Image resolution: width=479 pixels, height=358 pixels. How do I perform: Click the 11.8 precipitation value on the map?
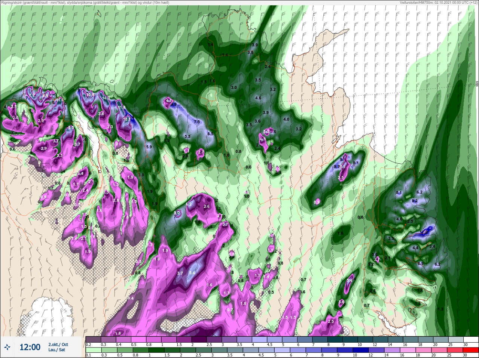point(122,108)
